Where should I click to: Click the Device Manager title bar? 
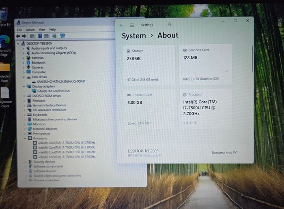coord(65,22)
